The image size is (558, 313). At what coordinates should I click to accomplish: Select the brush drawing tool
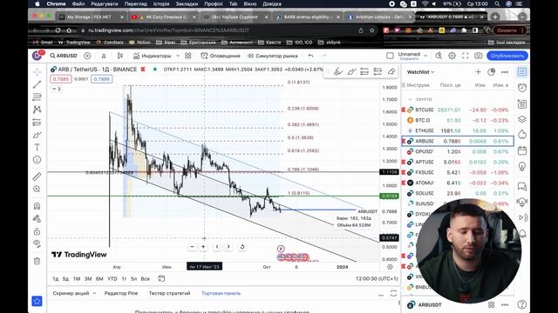pyautogui.click(x=37, y=135)
